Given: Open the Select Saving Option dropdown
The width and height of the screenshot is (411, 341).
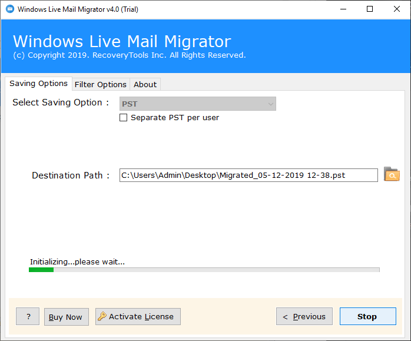Looking at the screenshot, I should (198, 104).
